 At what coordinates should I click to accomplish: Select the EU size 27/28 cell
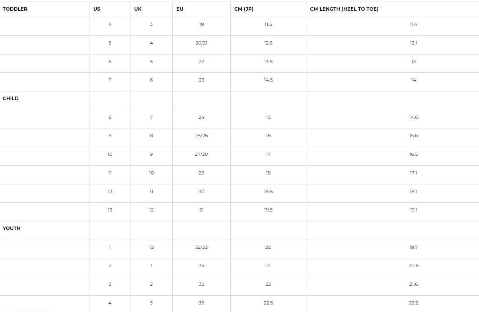[201, 154]
